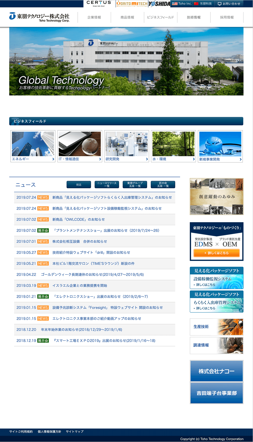Screen dimensions: 253x442
Task: Open the IT・情報通信 business field card
Action: (x=80, y=146)
